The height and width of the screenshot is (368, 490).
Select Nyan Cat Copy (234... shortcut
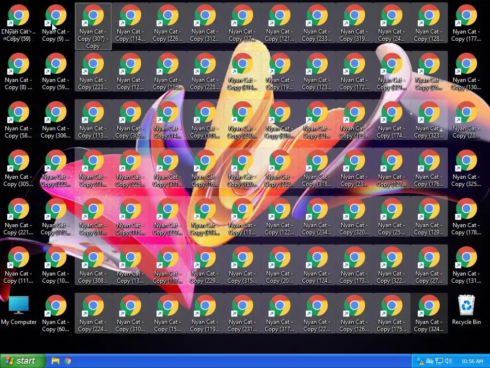click(317, 217)
